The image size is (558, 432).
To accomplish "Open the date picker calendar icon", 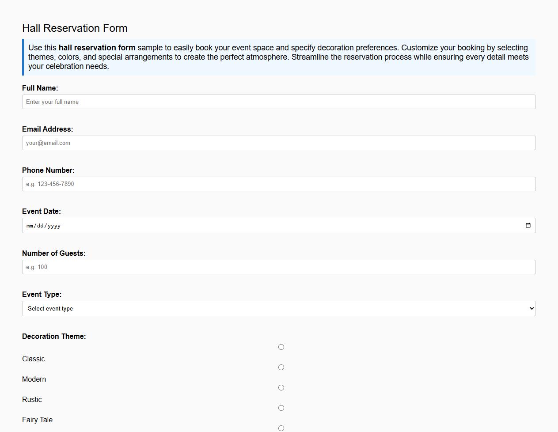I will (x=528, y=225).
